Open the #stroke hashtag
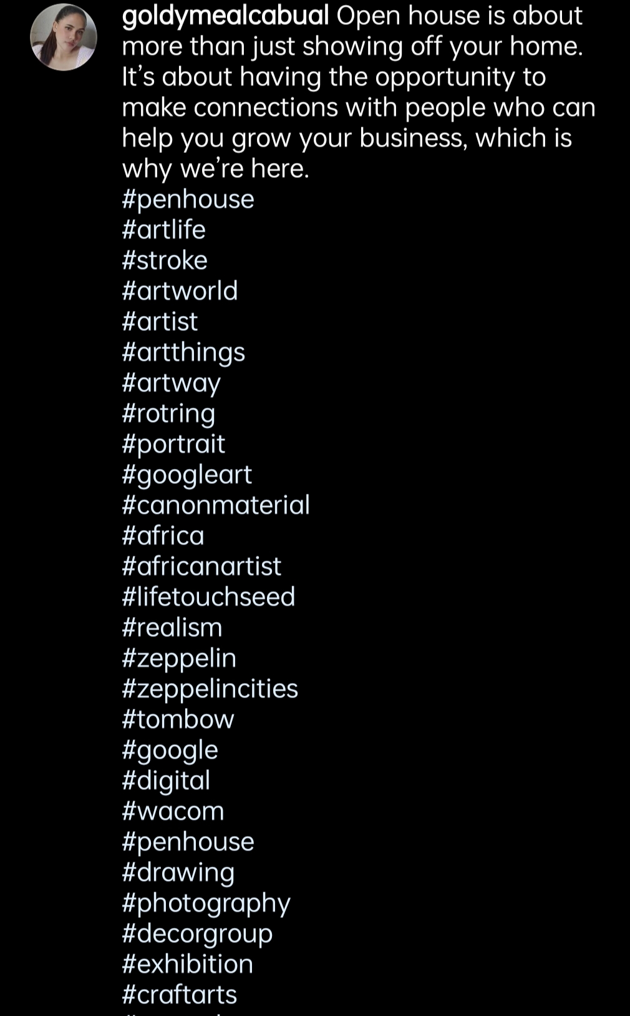630x1016 pixels. point(165,260)
